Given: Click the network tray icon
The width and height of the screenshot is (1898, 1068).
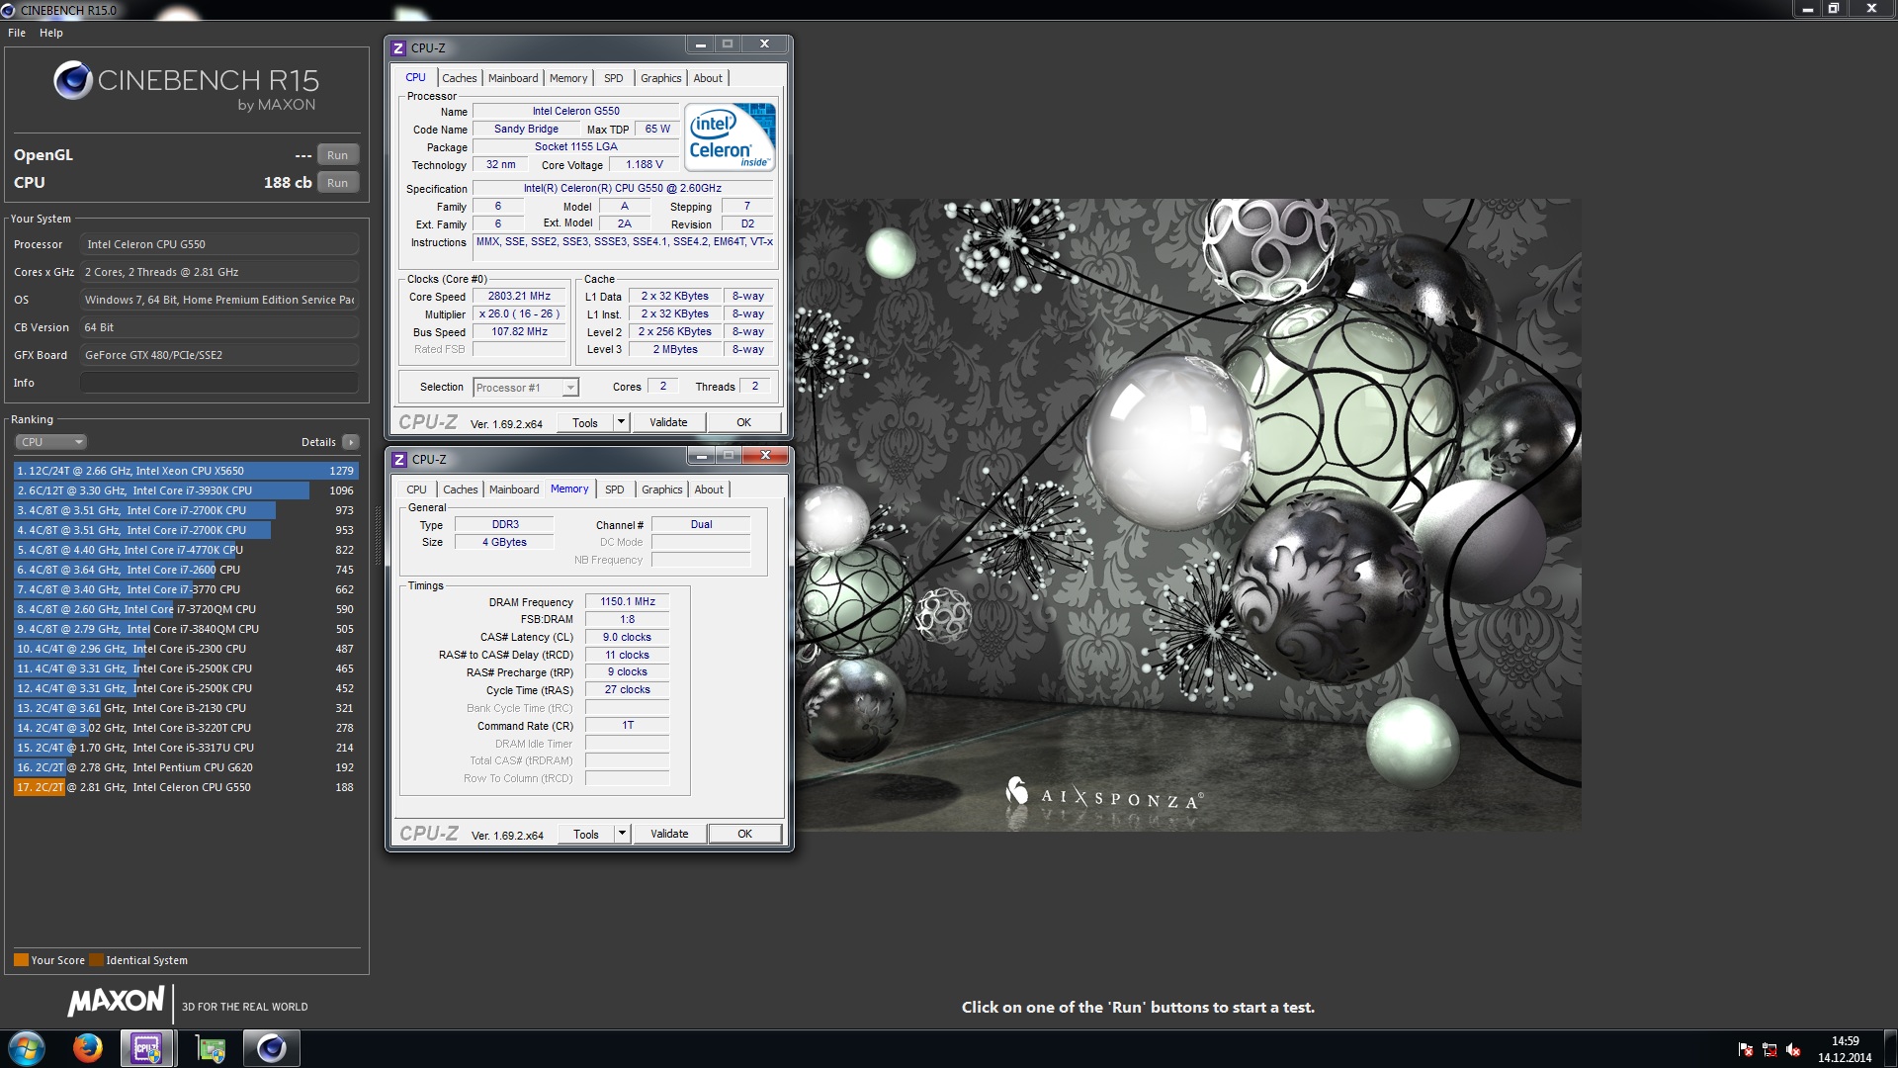Looking at the screenshot, I should pos(1769,1049).
